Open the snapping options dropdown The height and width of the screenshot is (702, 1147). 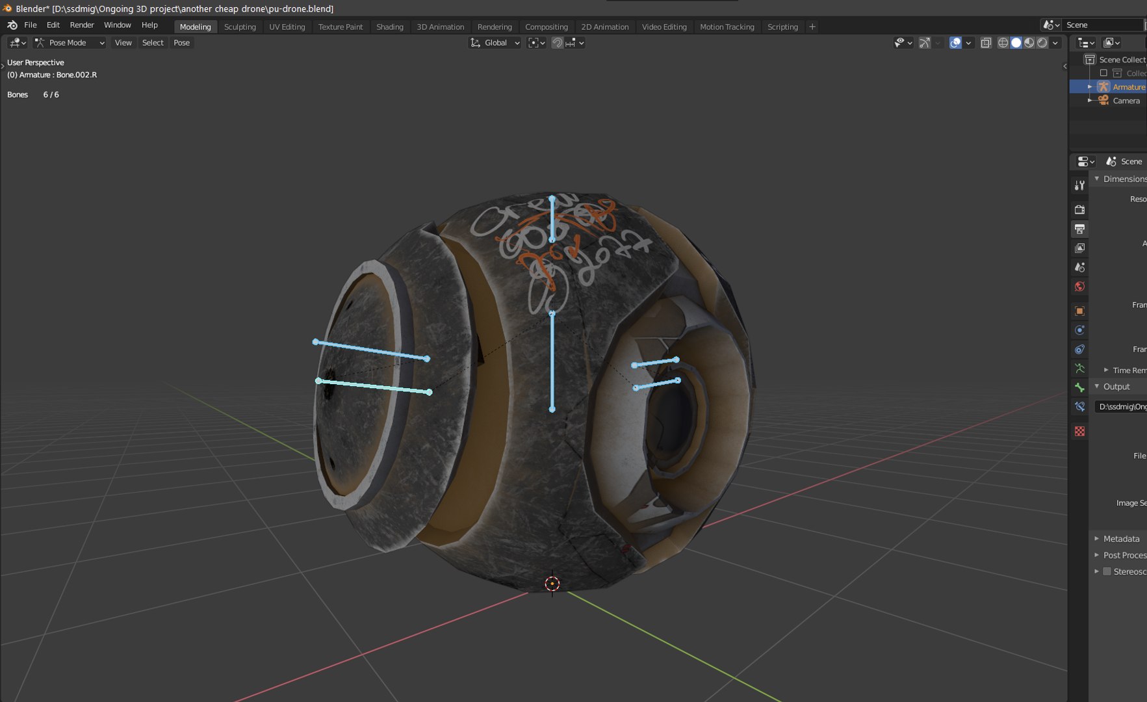pos(574,43)
